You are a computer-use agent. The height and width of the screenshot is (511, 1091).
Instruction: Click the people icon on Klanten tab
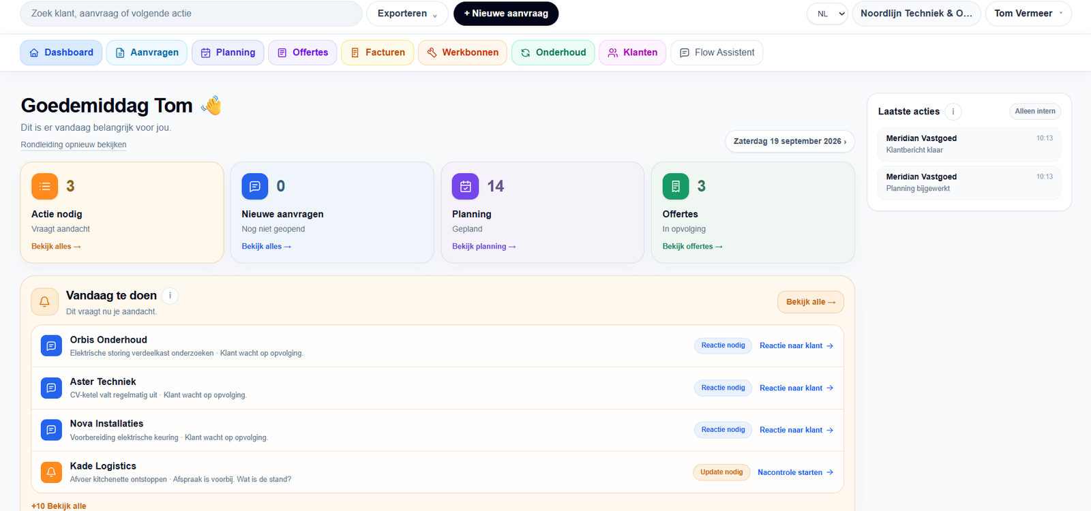point(613,53)
